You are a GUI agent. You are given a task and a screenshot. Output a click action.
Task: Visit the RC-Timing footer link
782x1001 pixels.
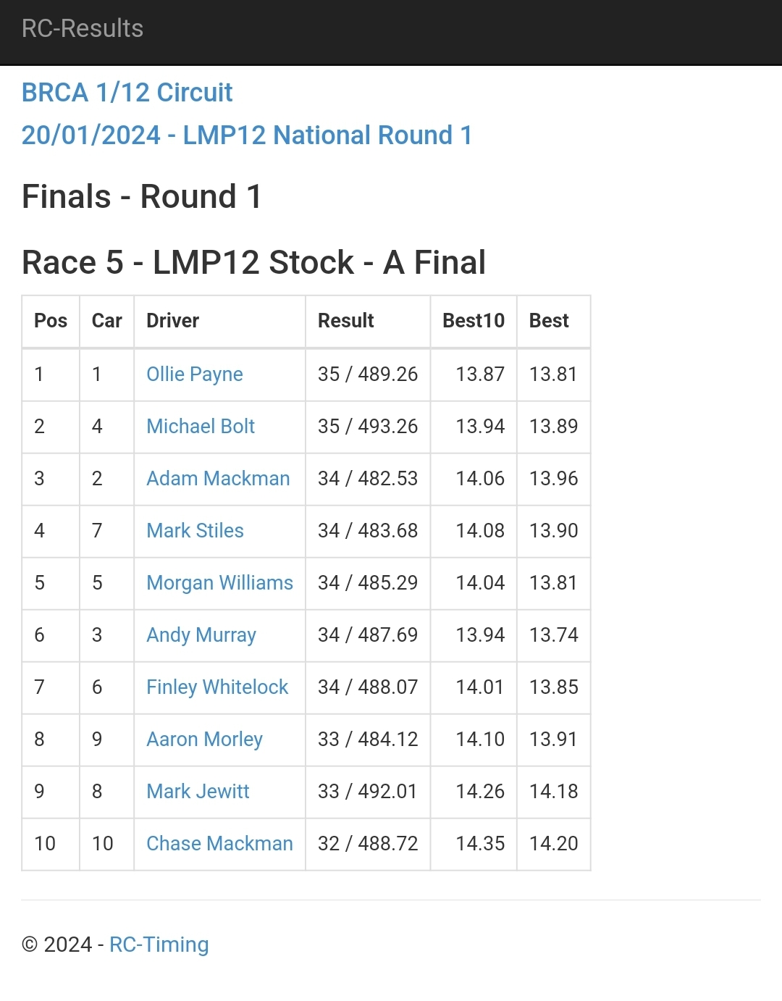pyautogui.click(x=159, y=945)
